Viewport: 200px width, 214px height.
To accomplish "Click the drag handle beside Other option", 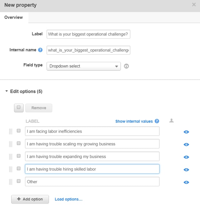I will pyautogui.click(x=11, y=182).
